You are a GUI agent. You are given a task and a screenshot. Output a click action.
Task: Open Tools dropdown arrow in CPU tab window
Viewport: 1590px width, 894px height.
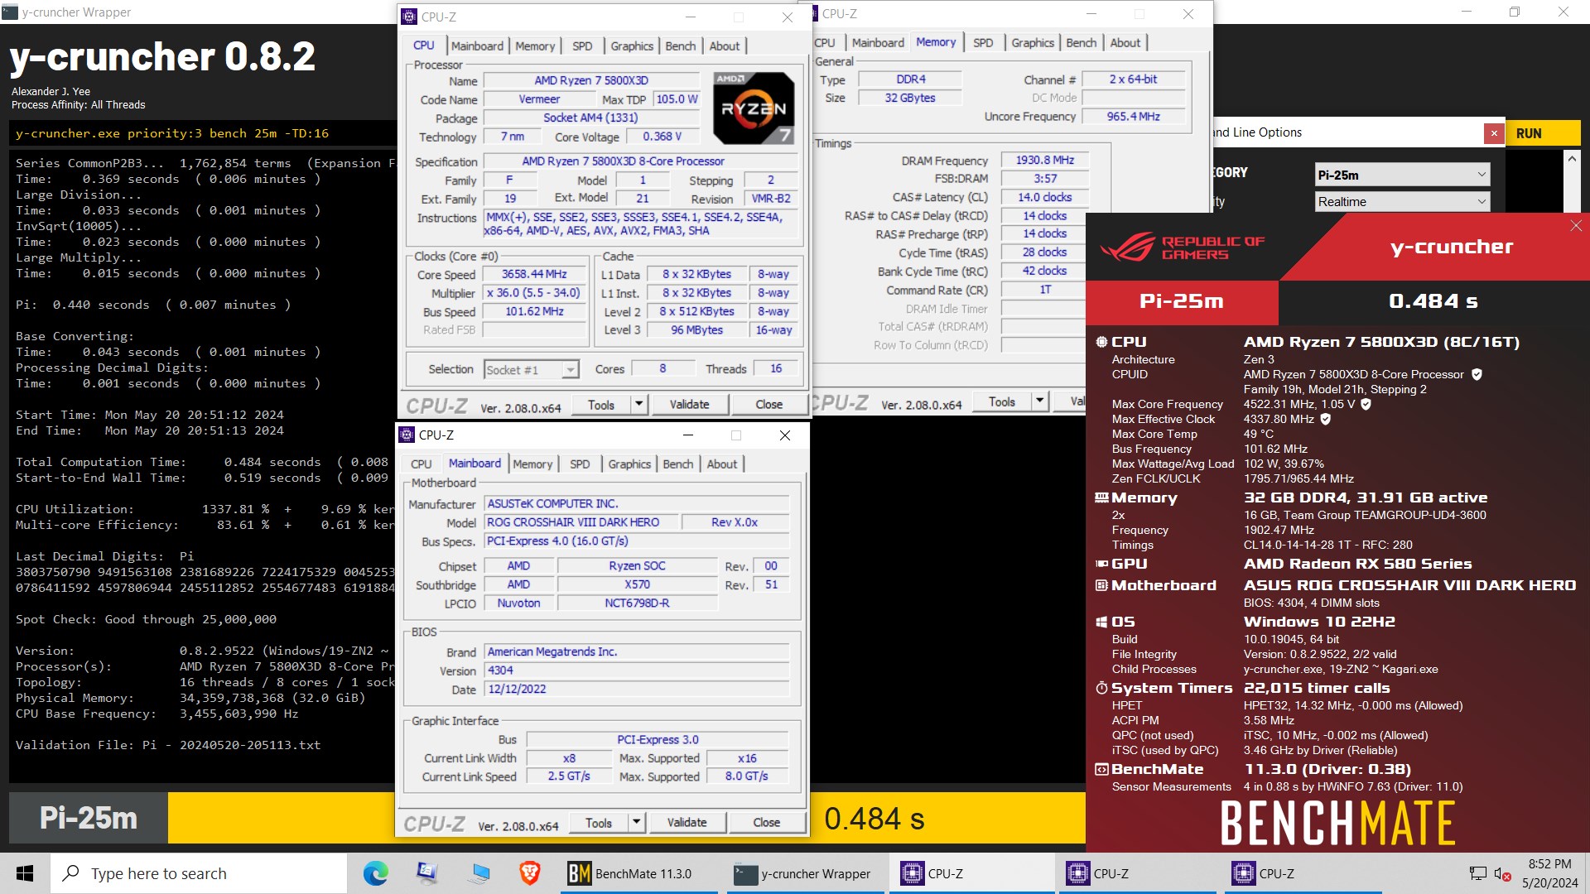(x=638, y=404)
